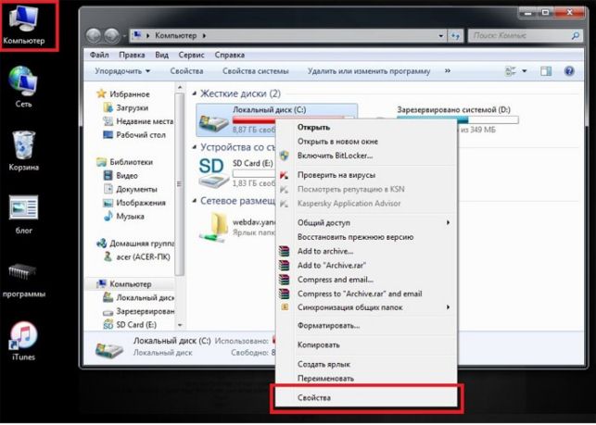Image resolution: width=596 pixels, height=425 pixels.
Task: Click the WinRAR icon beside Add to archive
Action: [284, 251]
